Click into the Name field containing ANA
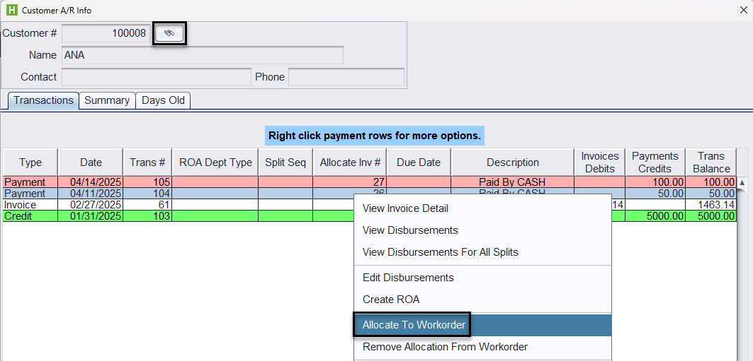 (202, 55)
